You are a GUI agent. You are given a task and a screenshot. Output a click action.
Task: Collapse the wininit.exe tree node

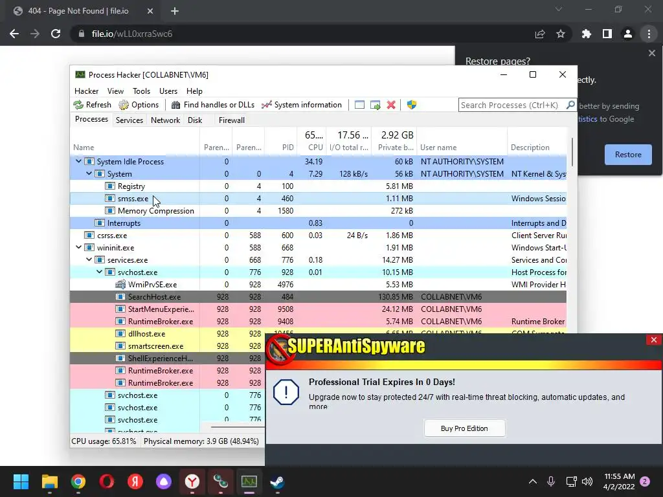[x=78, y=247]
